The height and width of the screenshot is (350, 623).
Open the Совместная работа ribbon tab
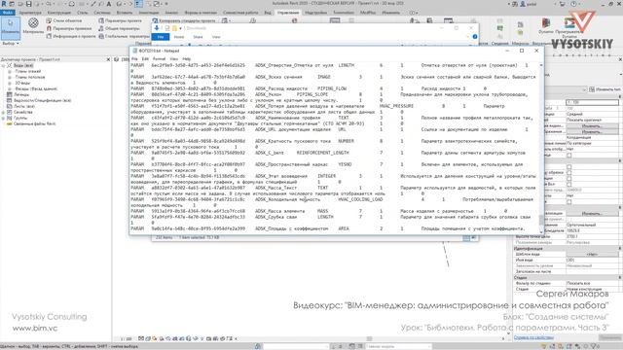click(240, 13)
